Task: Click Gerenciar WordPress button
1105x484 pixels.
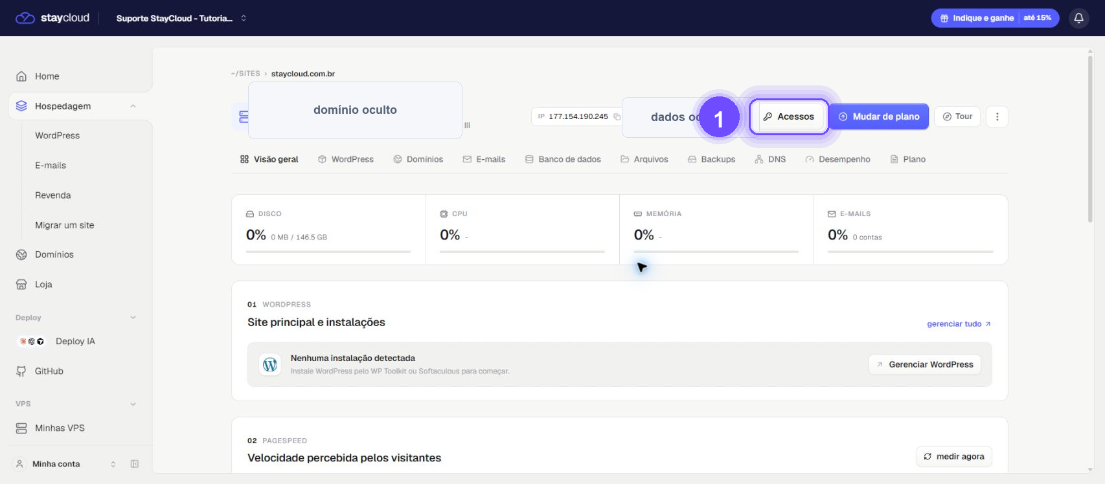Action: tap(924, 364)
